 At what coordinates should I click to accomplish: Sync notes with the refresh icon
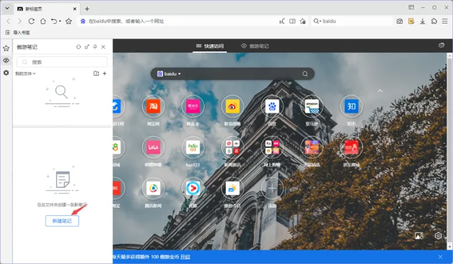tap(79, 47)
